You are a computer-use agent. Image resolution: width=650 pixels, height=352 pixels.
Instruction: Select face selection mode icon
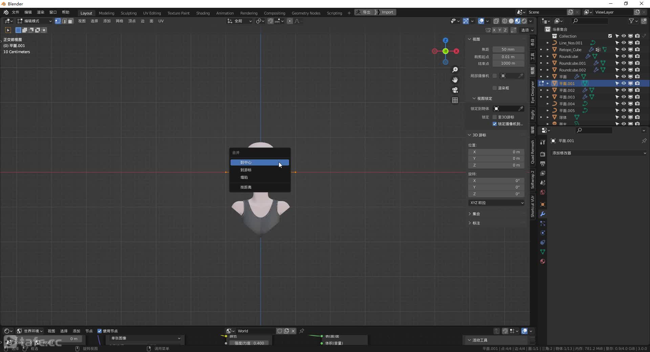click(x=70, y=21)
